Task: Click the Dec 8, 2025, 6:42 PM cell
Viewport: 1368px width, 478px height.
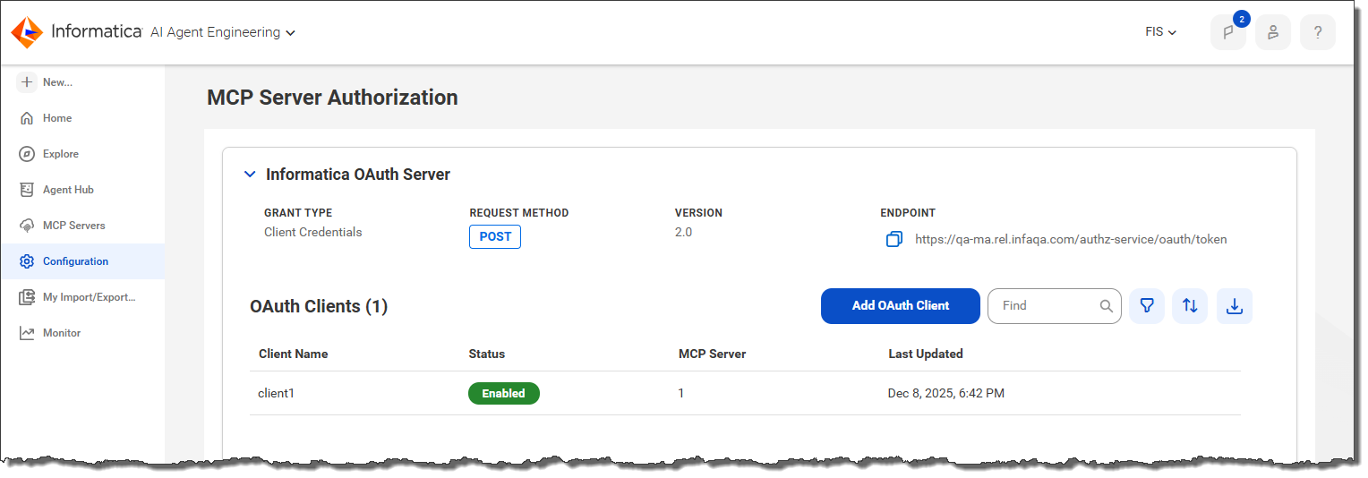Action: (x=946, y=393)
